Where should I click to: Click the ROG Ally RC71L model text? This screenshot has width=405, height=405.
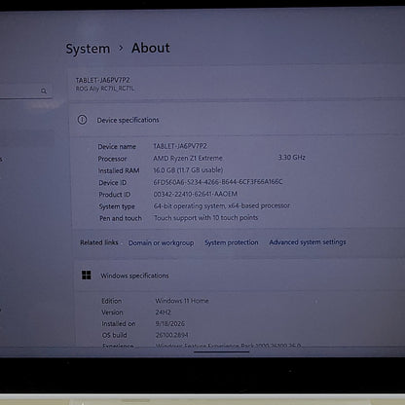[x=105, y=89]
